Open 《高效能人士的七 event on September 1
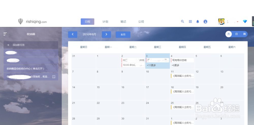Viewport: 254px width, 125px height. pos(182,123)
